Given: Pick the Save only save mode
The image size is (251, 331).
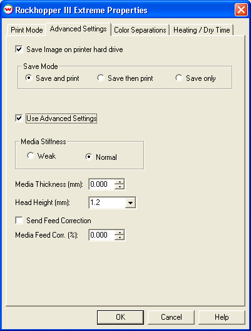Looking at the screenshot, I should 179,78.
